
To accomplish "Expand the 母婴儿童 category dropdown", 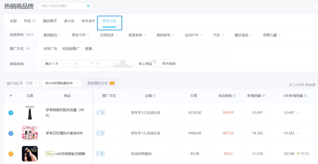I will point(272,35).
